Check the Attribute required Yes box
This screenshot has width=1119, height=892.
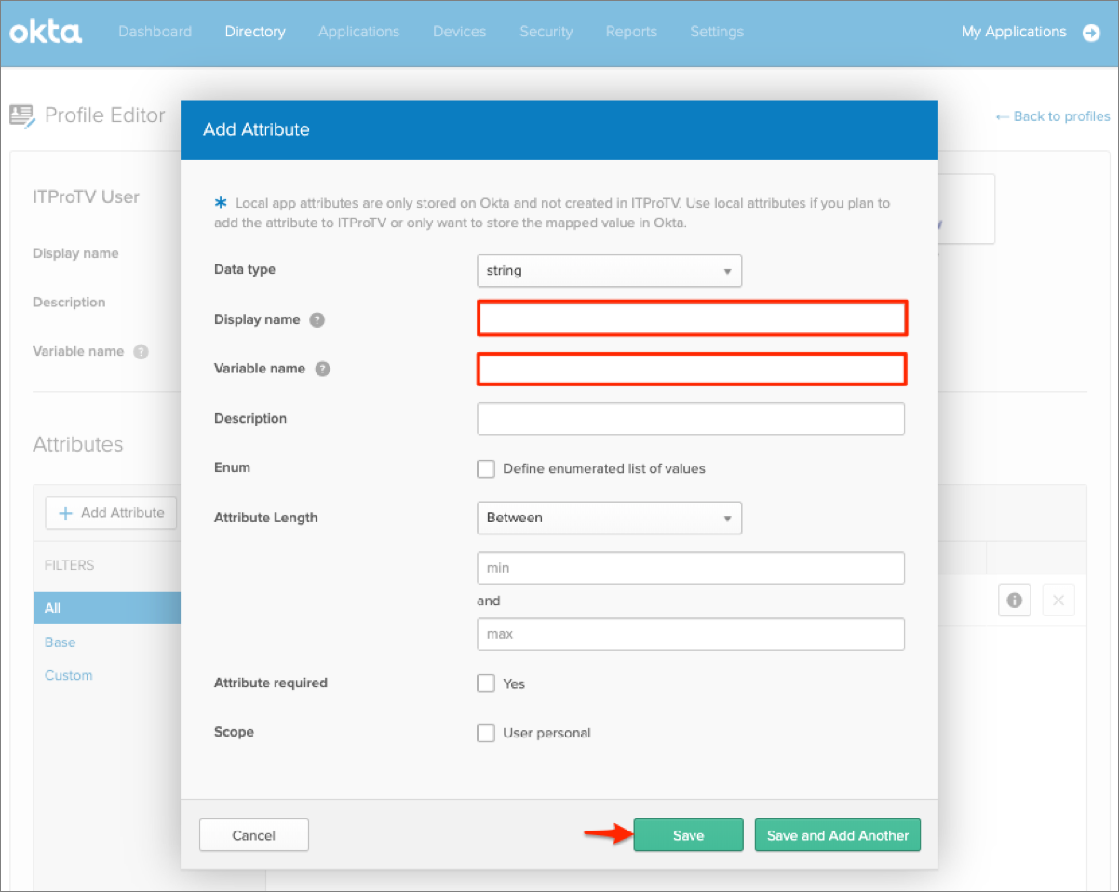(486, 683)
